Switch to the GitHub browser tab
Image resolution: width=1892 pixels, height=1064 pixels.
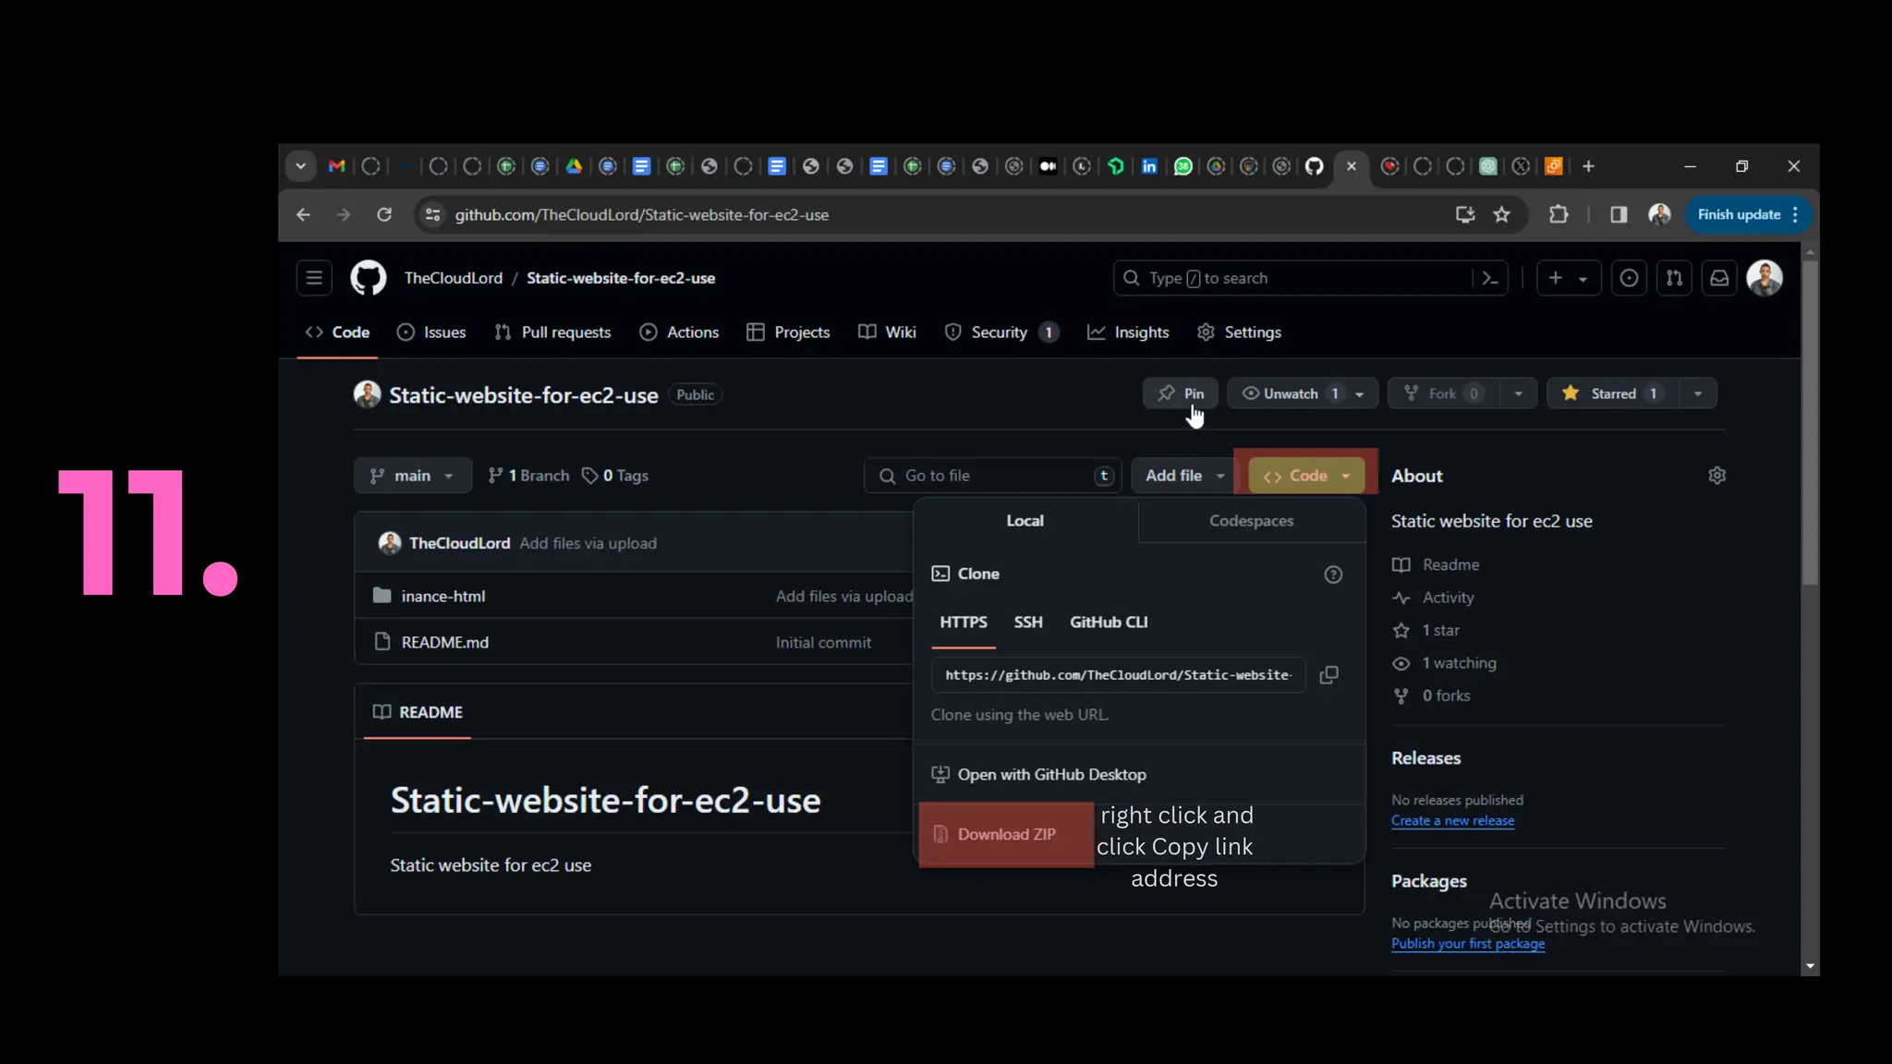pyautogui.click(x=1315, y=166)
